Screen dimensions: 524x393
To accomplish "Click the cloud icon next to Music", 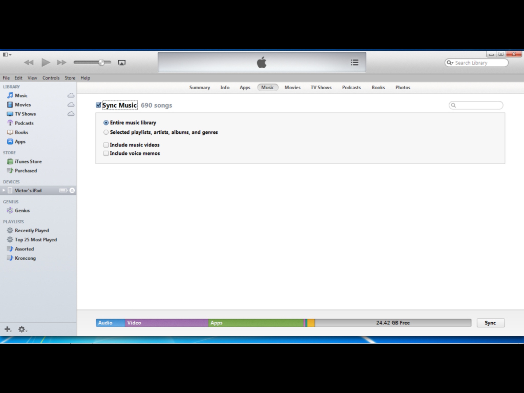I will tap(71, 95).
